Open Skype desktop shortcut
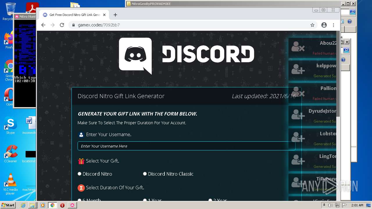372x209 pixels. pyautogui.click(x=10, y=126)
